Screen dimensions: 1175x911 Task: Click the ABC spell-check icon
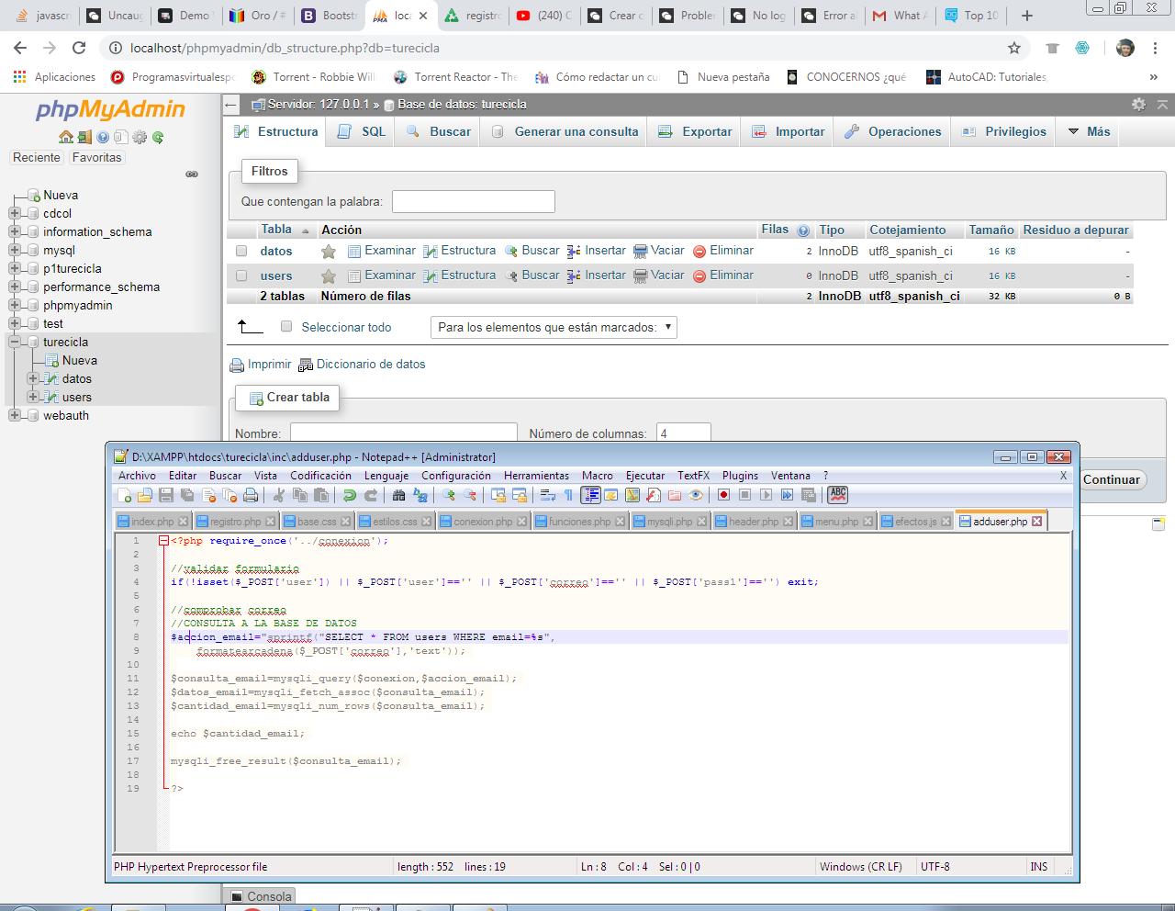click(837, 494)
